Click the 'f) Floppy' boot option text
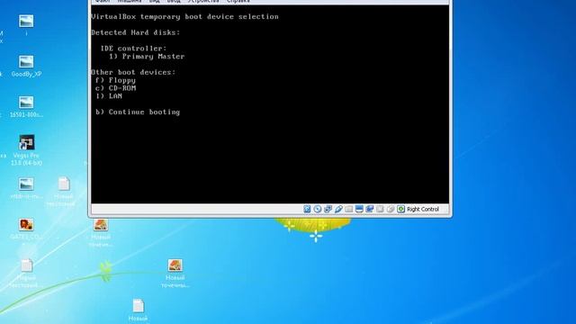The height and width of the screenshot is (324, 576). coord(115,80)
